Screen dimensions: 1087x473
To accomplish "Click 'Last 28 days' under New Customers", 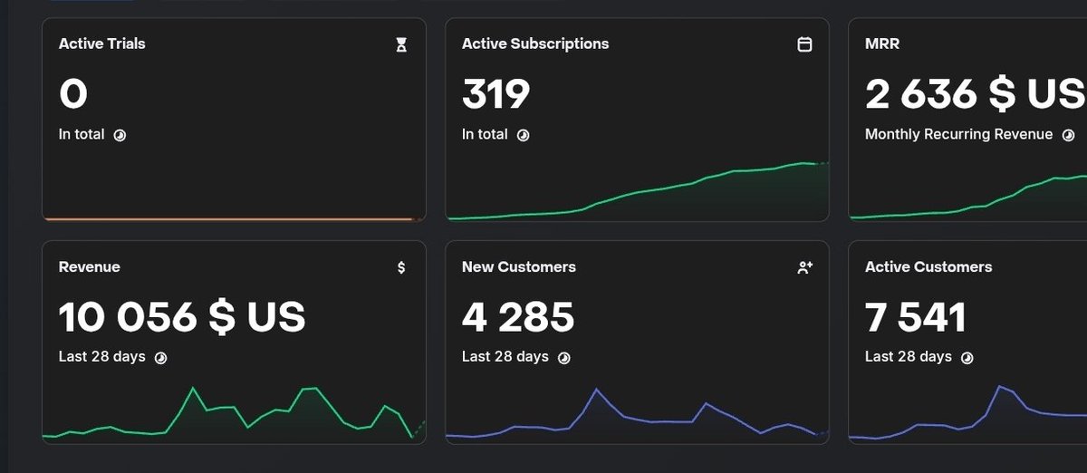I will pos(505,357).
